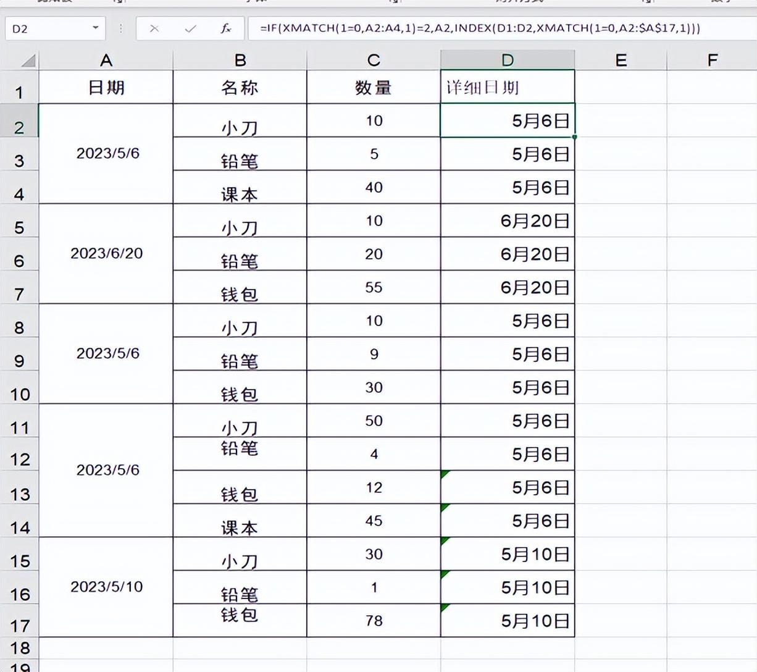Select column C header
Image resolution: width=757 pixels, height=672 pixels.
(x=374, y=61)
